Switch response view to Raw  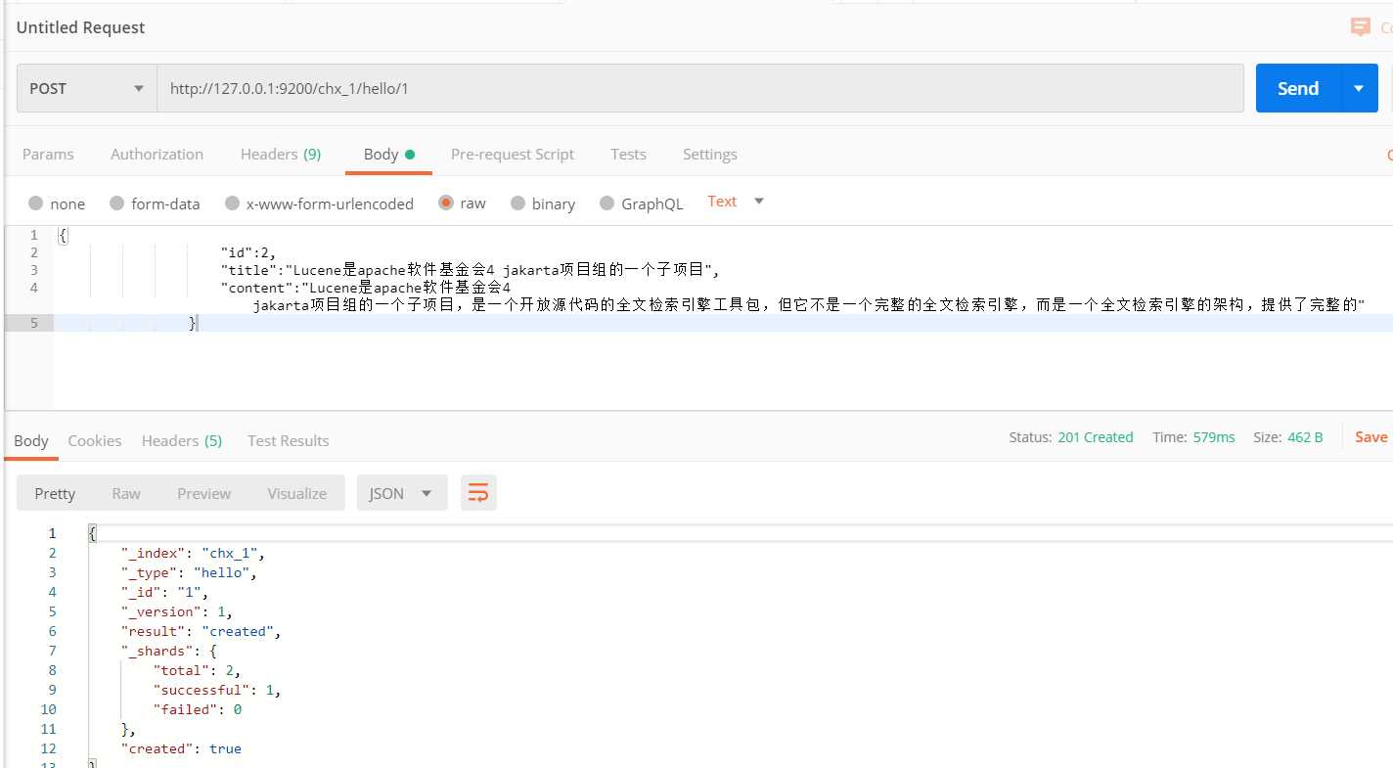click(x=126, y=493)
